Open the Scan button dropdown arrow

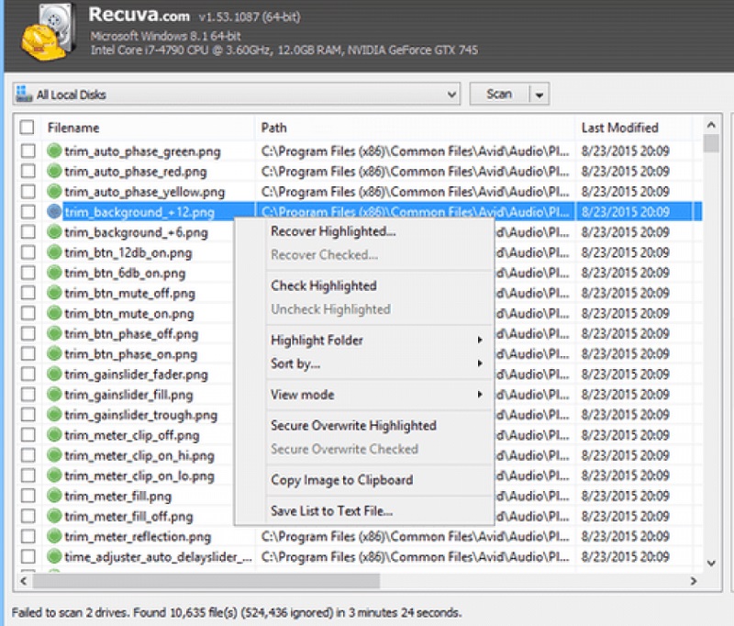539,95
